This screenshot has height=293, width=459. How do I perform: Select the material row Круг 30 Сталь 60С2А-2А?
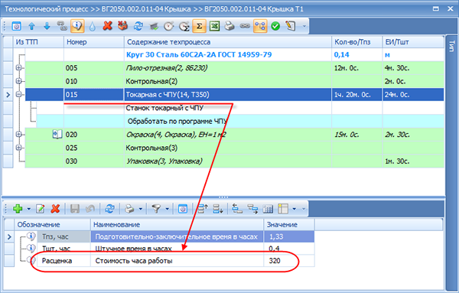pyautogui.click(x=235, y=55)
